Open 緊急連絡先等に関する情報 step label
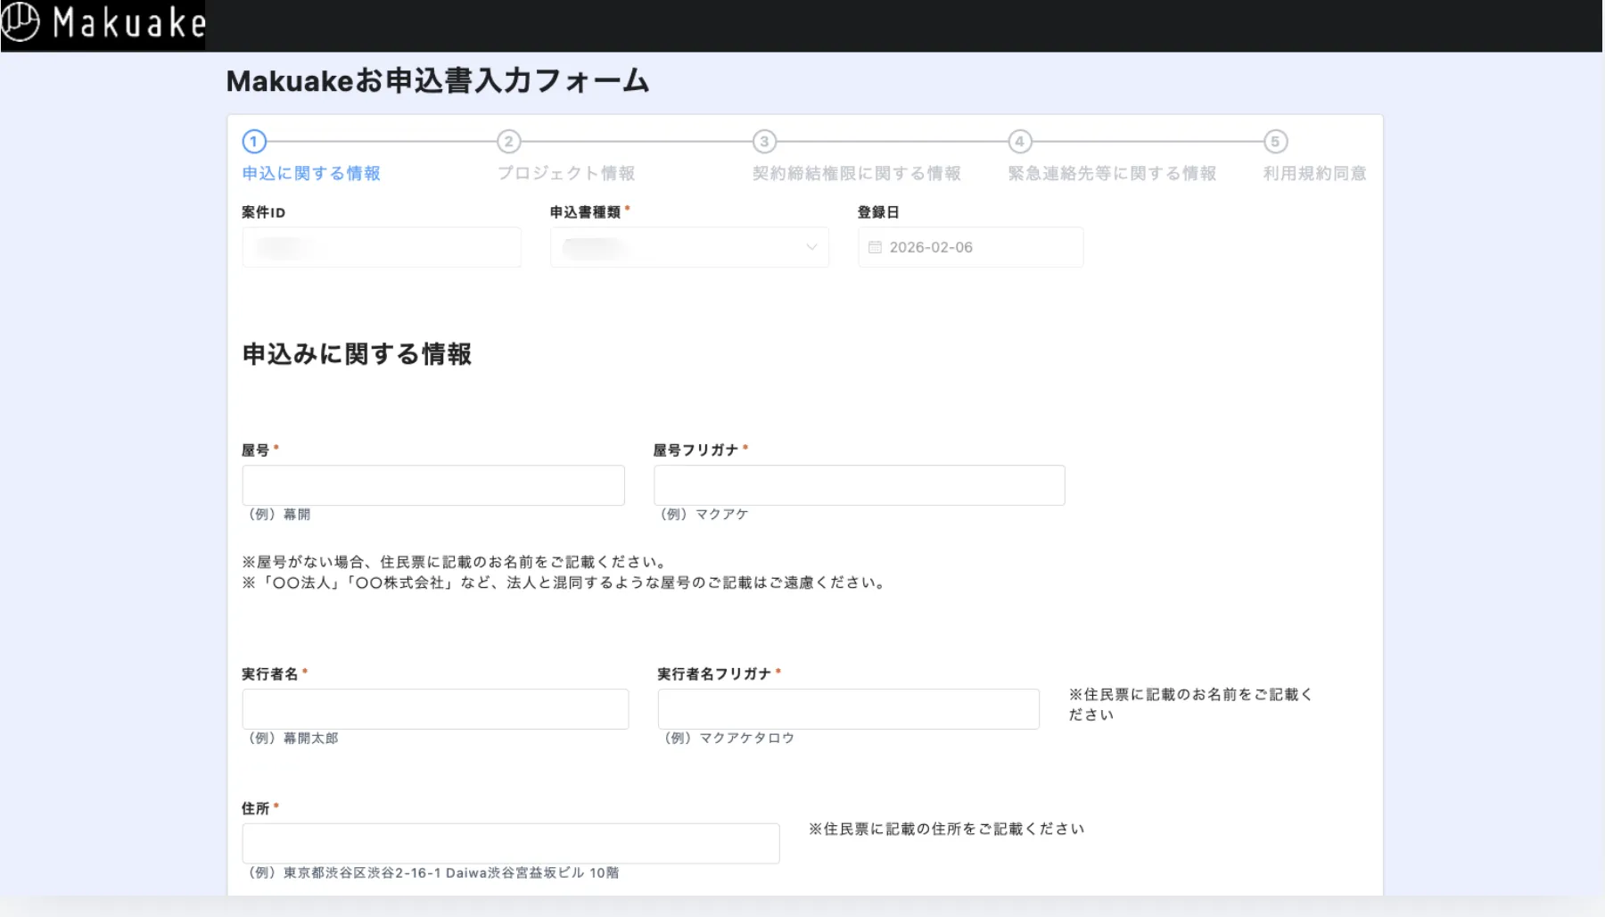The image size is (1605, 917). pos(1112,173)
